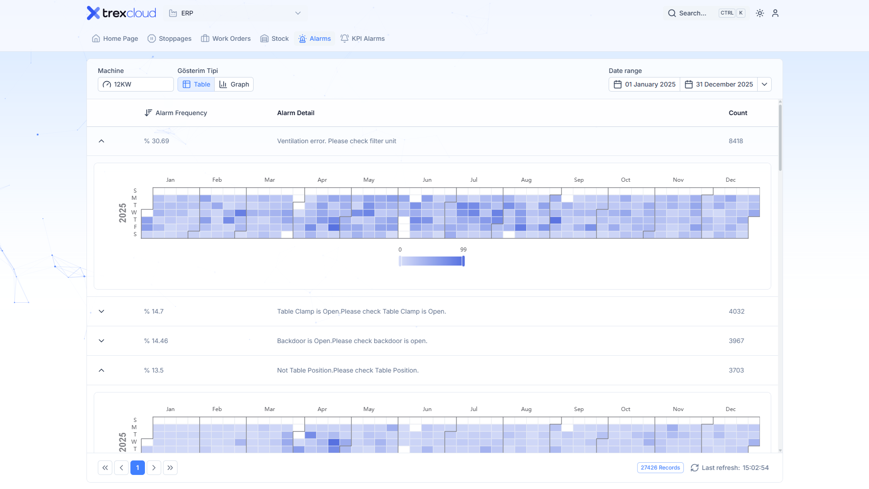Pick end date 31 December 2025

(719, 84)
